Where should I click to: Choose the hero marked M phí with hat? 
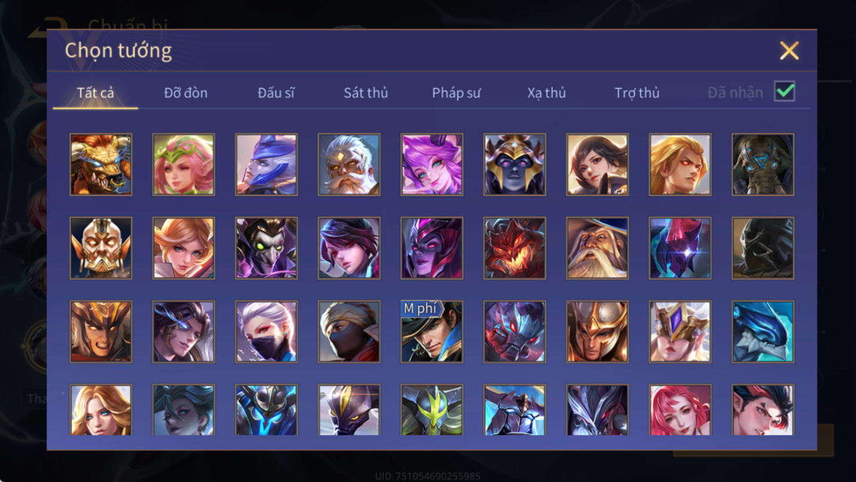pos(432,332)
